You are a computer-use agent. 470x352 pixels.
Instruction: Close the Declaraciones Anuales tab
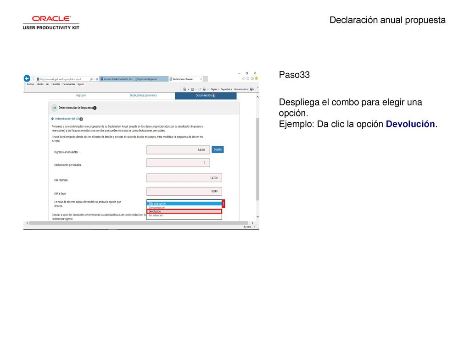[201, 79]
